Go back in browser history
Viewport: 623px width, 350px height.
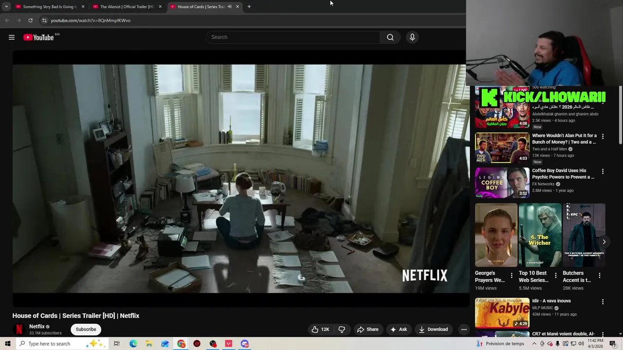[x=7, y=20]
